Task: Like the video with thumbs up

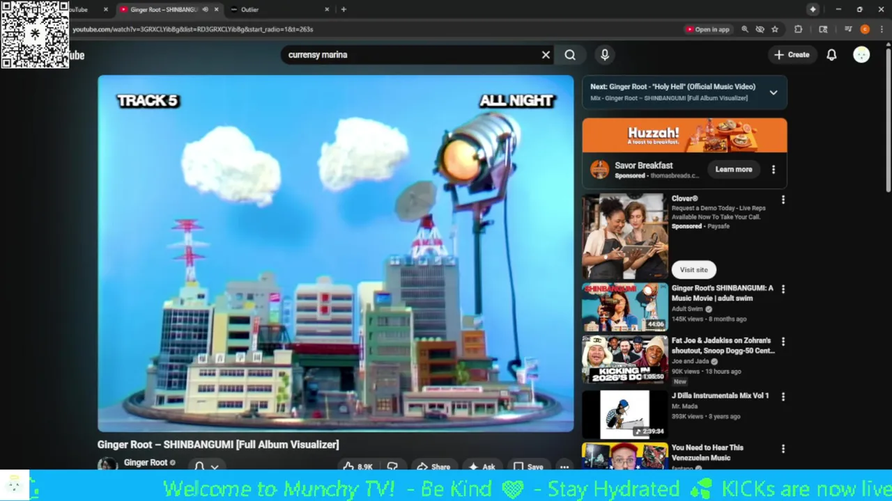Action: (357, 466)
